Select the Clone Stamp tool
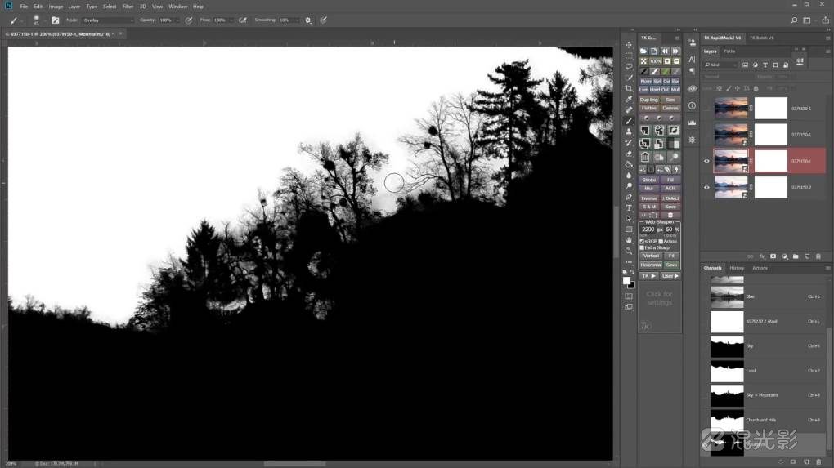The width and height of the screenshot is (834, 468). tap(629, 131)
